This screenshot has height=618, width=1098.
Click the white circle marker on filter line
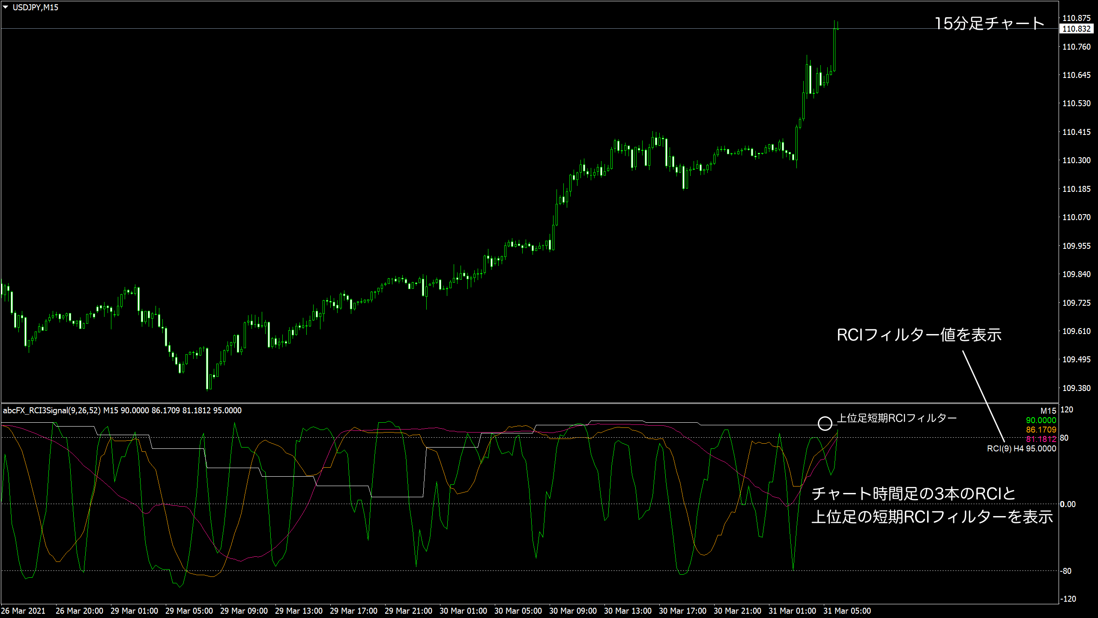pos(825,424)
